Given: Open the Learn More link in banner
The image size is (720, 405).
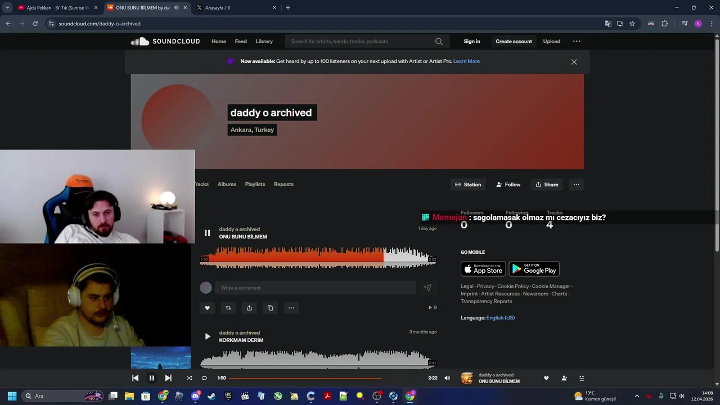Looking at the screenshot, I should (x=466, y=61).
